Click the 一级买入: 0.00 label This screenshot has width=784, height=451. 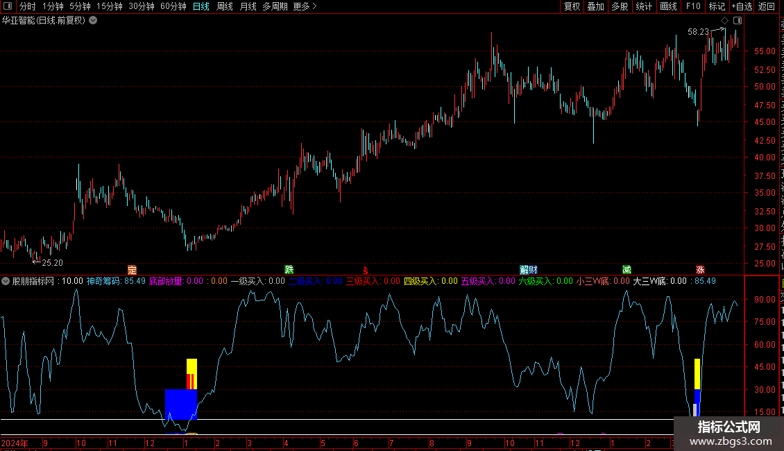pyautogui.click(x=257, y=281)
